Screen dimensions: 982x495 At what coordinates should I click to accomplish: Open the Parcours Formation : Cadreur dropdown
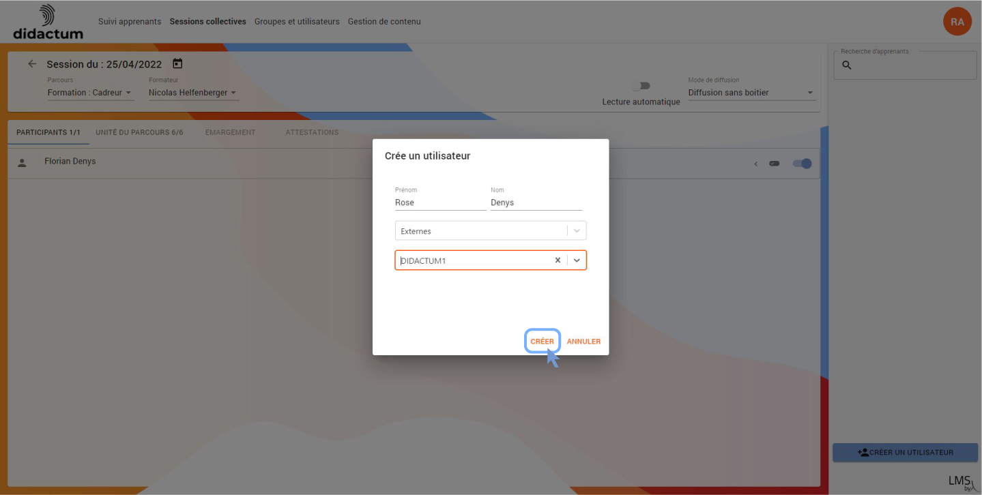pos(90,93)
